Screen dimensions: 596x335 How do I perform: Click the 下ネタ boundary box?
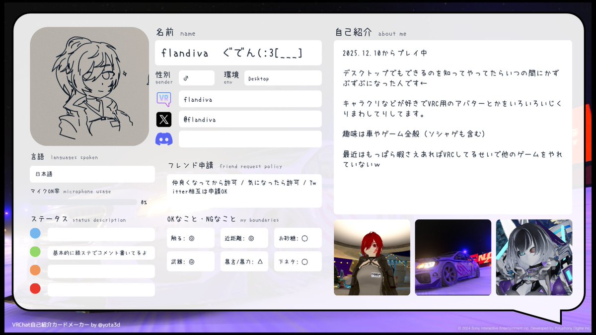pos(298,261)
